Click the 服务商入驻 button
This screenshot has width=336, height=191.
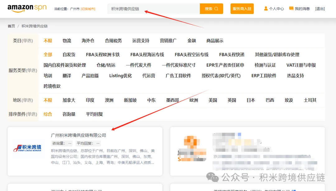(x=242, y=9)
